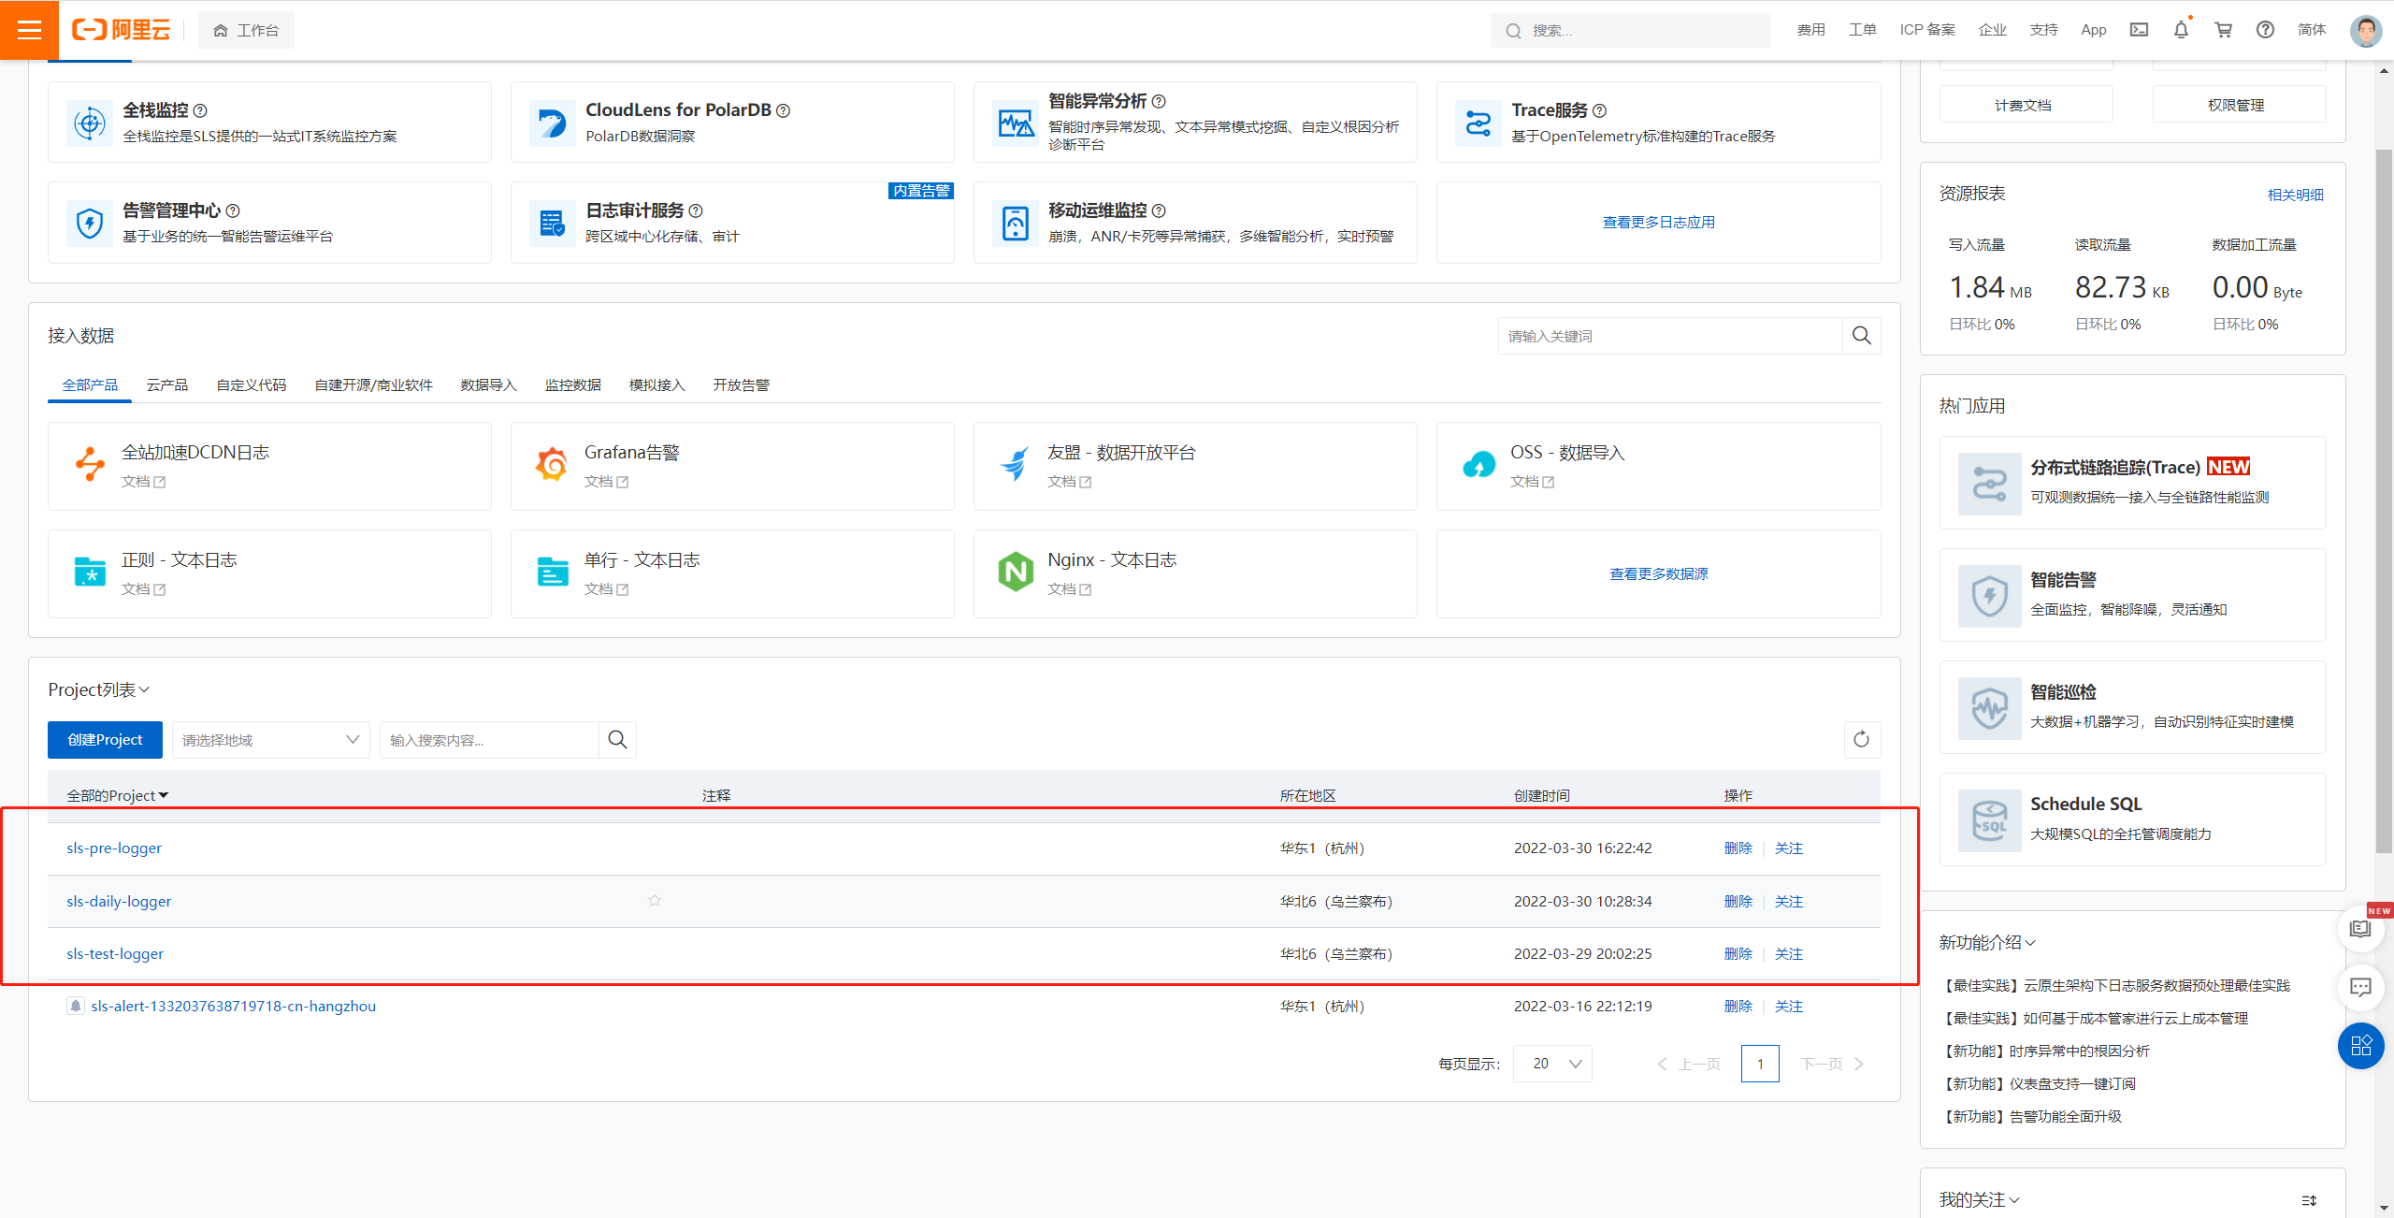Switch to the 数据导入 tab
The height and width of the screenshot is (1218, 2394).
[488, 385]
